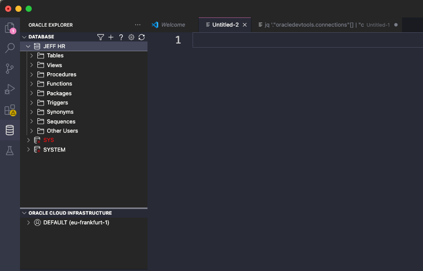This screenshot has height=271, width=423.
Task: Click the ORACLE EXPLORER panel title
Action: [x=51, y=25]
